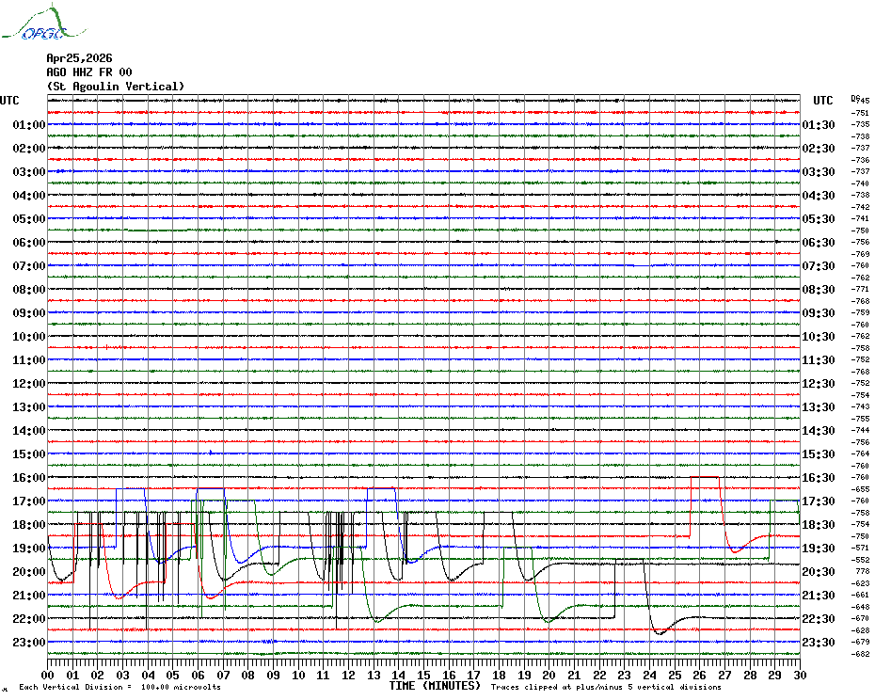Click the 778 offset value at right
Screen dimensions: 875x700
point(861,572)
